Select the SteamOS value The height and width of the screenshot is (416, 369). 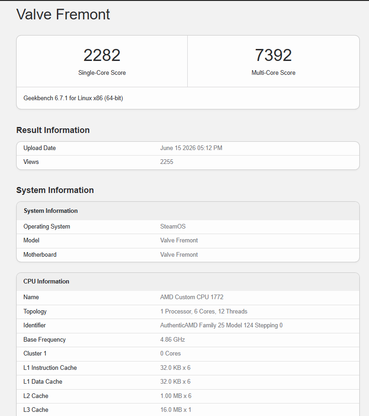(173, 227)
